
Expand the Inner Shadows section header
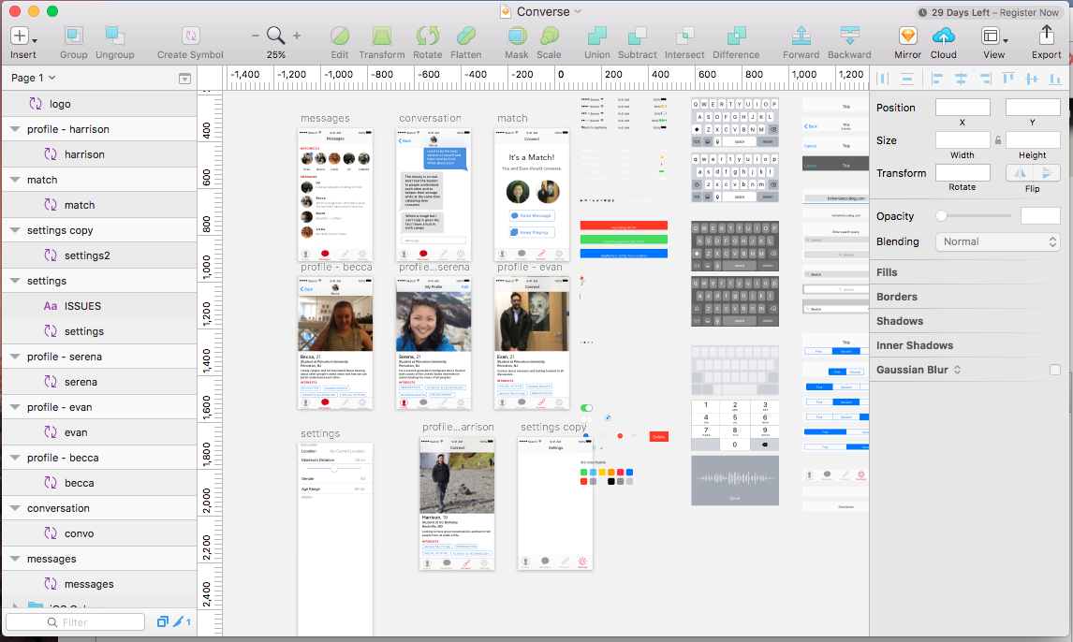point(914,345)
